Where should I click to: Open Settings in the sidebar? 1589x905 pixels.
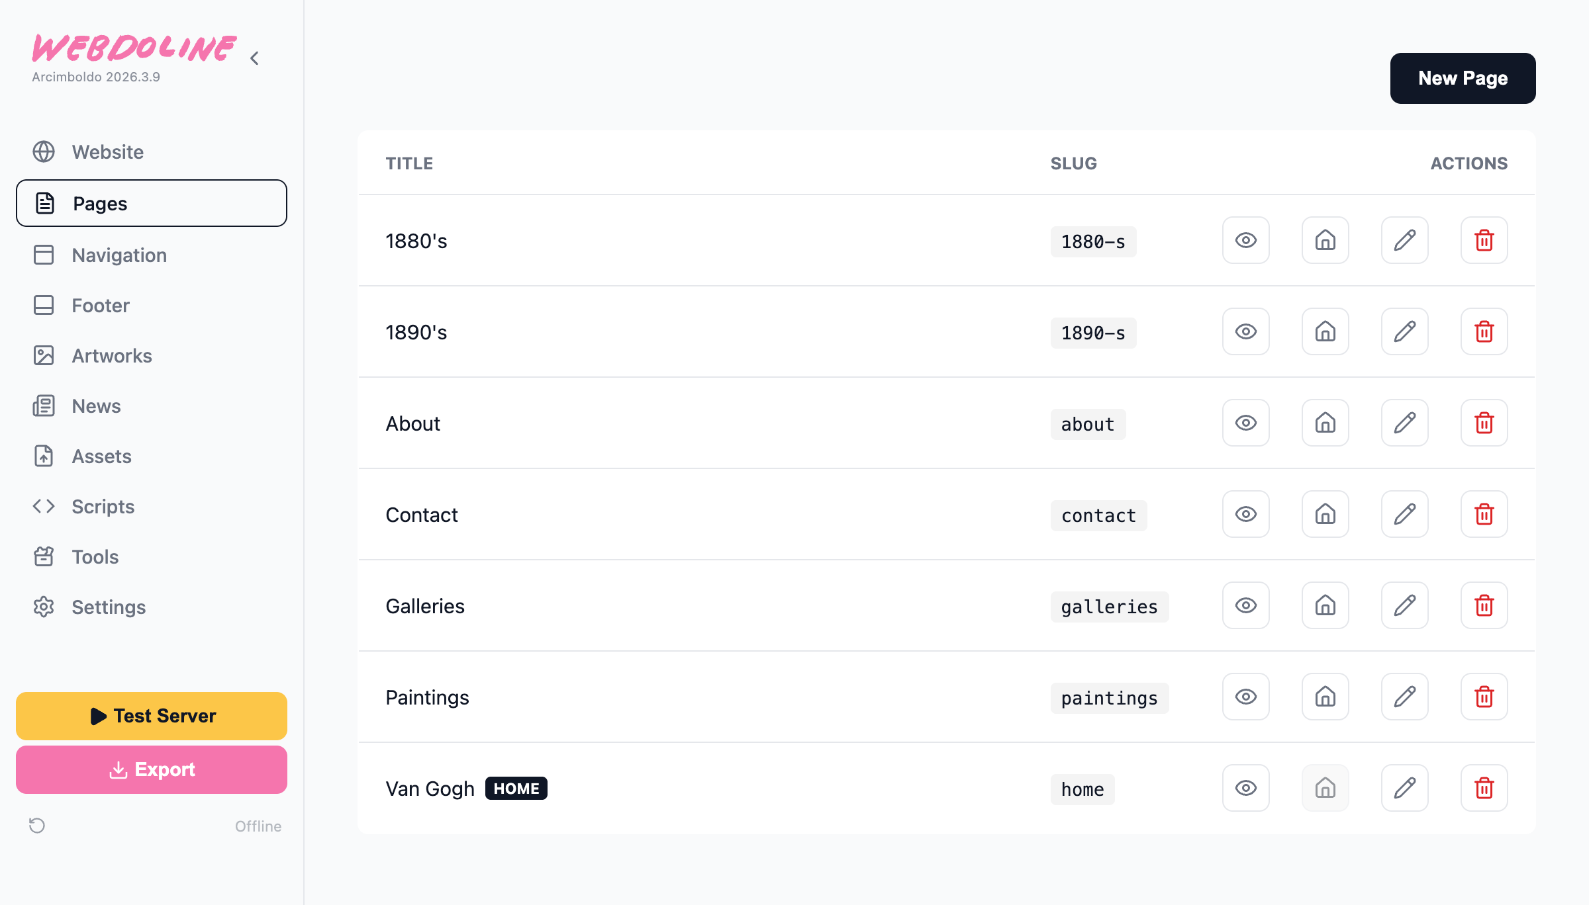pyautogui.click(x=109, y=607)
